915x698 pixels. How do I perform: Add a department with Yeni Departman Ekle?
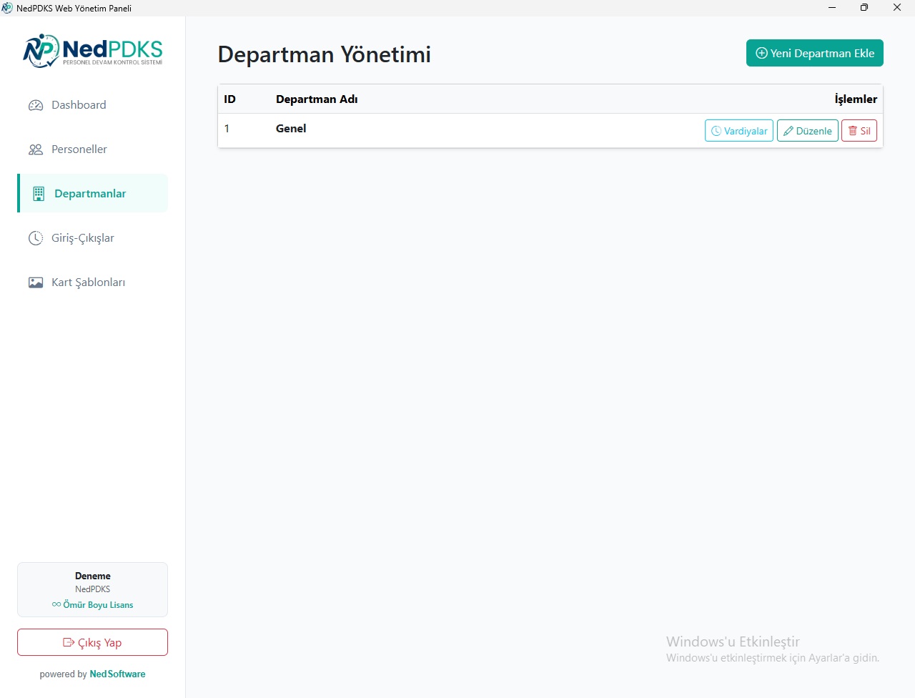coord(815,53)
